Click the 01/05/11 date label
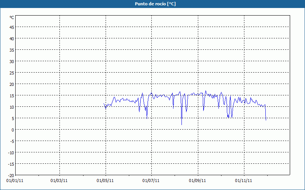The height and width of the screenshot is (190, 305). (105, 181)
